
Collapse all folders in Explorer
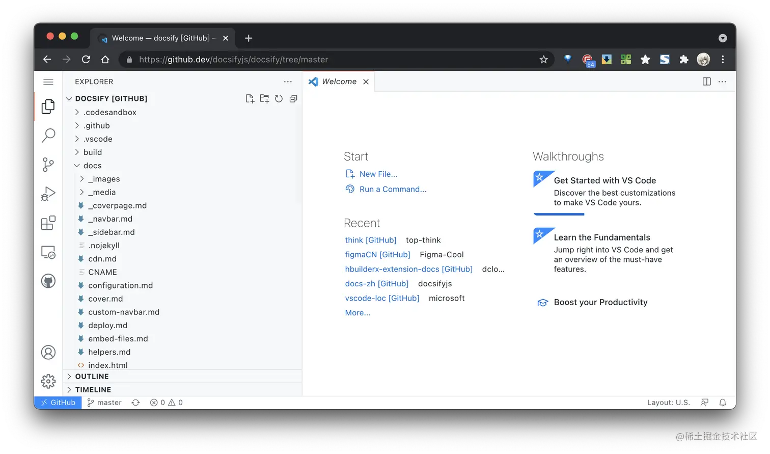click(x=293, y=99)
